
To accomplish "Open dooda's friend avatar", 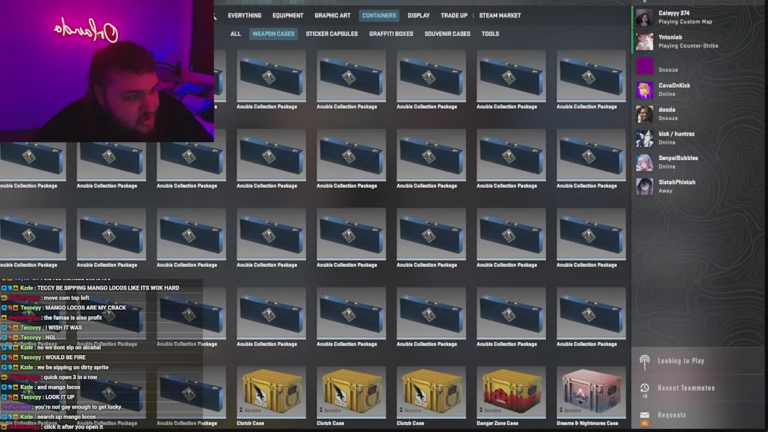I will tap(644, 114).
